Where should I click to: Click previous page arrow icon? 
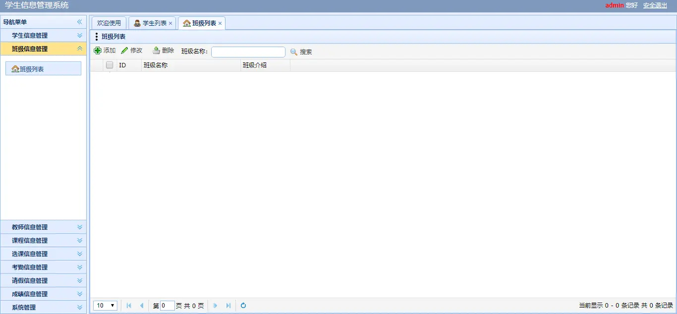142,306
